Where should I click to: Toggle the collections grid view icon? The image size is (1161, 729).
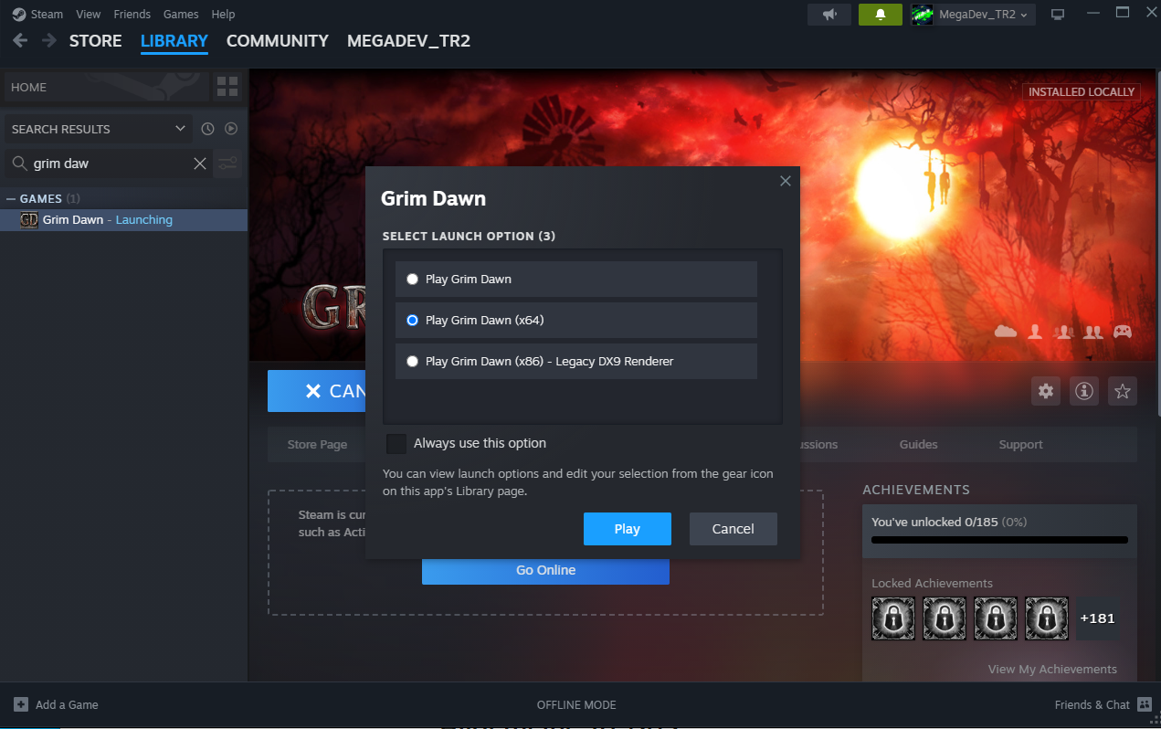[x=227, y=87]
